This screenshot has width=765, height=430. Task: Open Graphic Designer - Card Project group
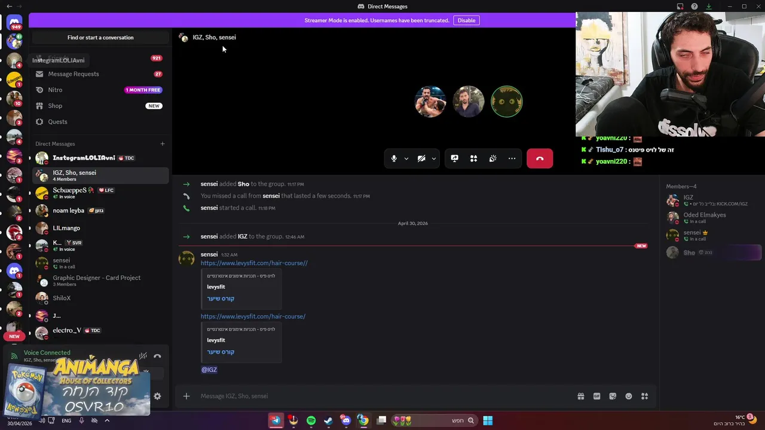click(100, 281)
